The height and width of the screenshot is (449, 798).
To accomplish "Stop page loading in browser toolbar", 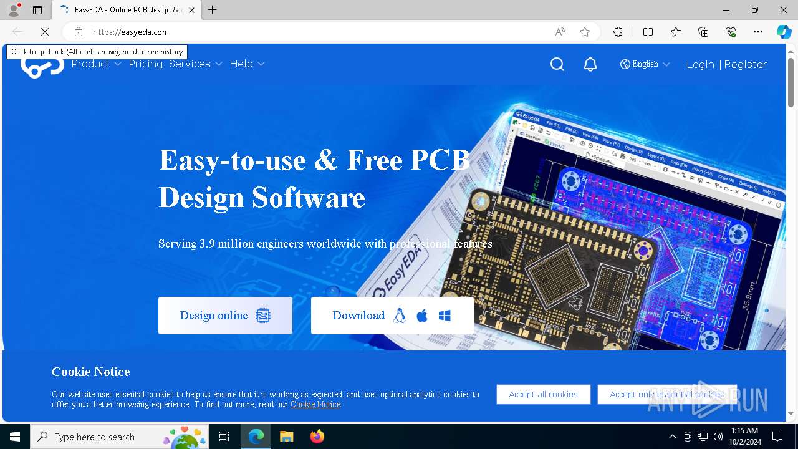I will 45,32.
